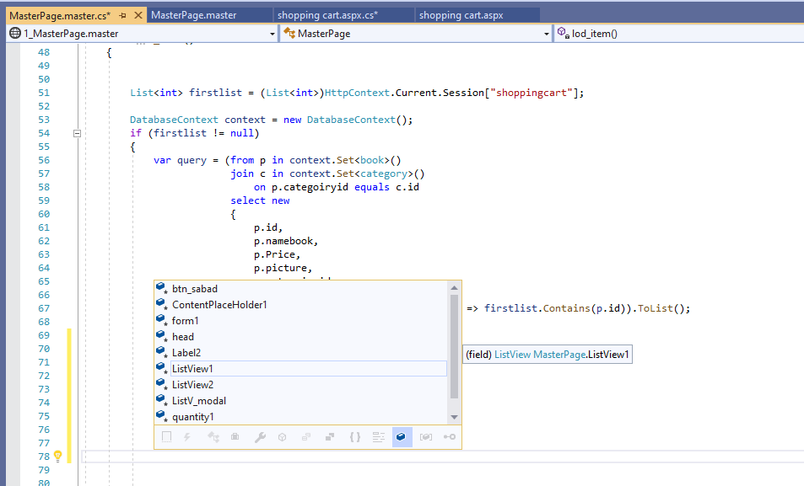Close the MasterPage.master.cs tab

click(138, 15)
